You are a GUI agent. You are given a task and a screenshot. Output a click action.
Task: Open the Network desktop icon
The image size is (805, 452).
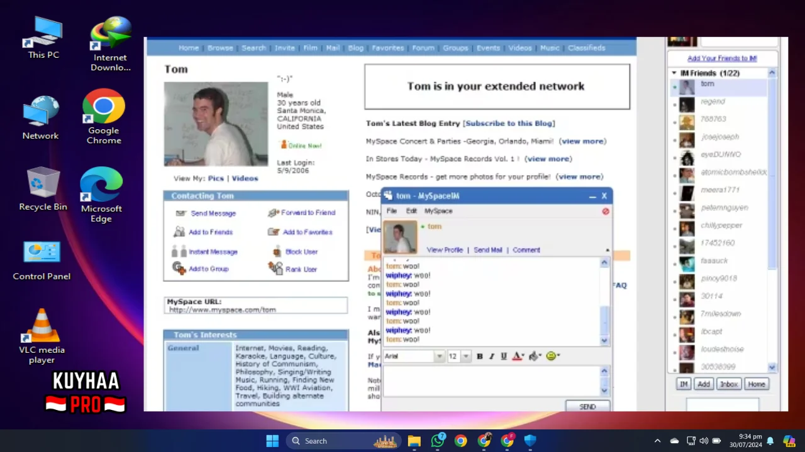(40, 117)
